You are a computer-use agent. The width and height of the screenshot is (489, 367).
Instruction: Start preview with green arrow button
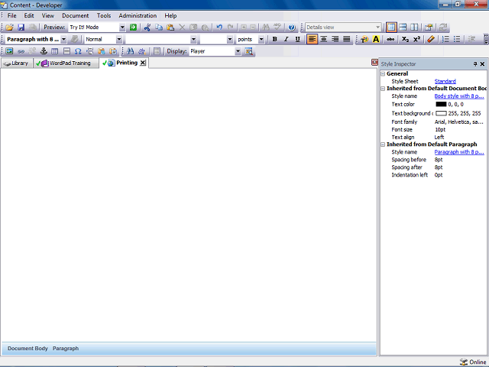[133, 28]
